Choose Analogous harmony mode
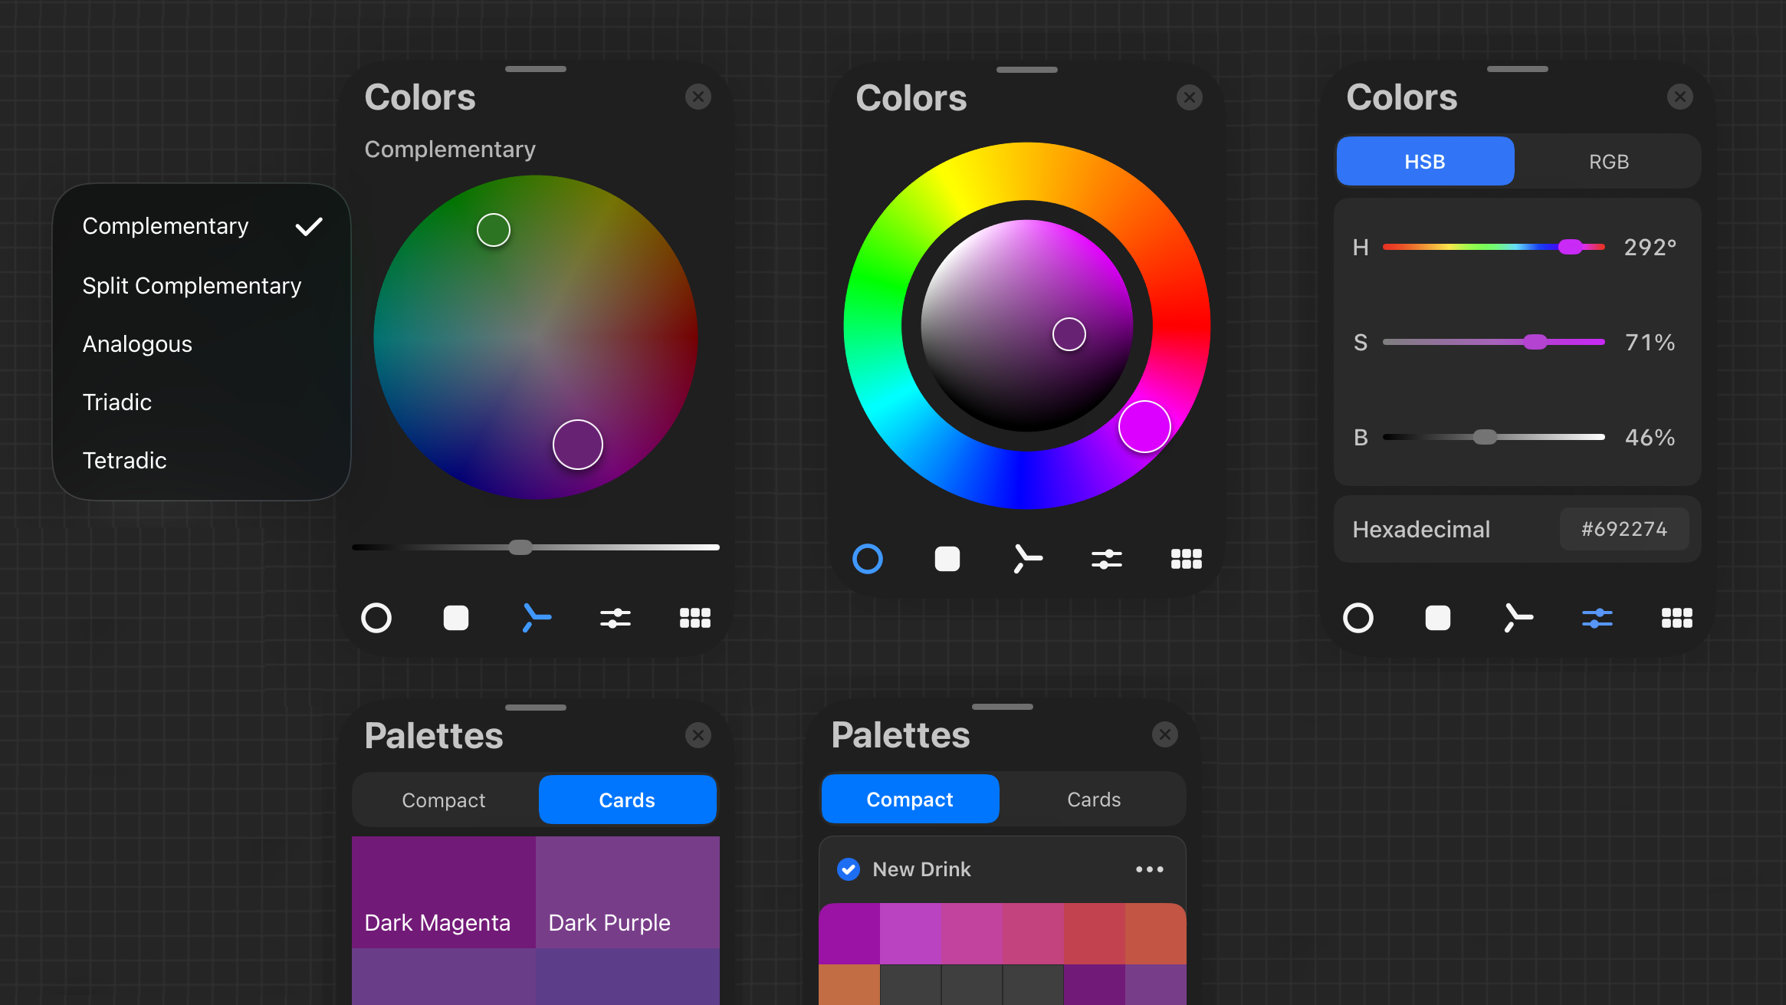 pyautogui.click(x=202, y=343)
